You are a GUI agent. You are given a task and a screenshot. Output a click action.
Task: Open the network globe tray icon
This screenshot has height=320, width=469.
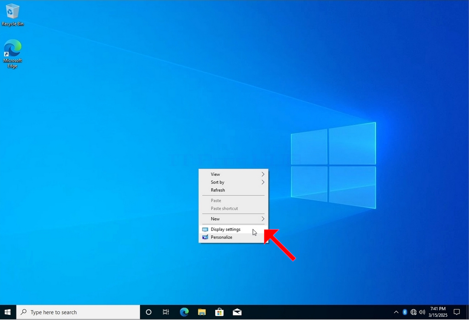point(414,312)
